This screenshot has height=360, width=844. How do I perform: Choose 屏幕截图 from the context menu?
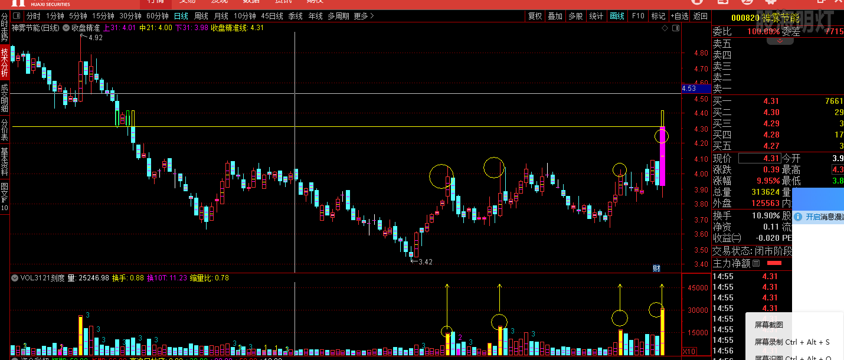pos(768,325)
